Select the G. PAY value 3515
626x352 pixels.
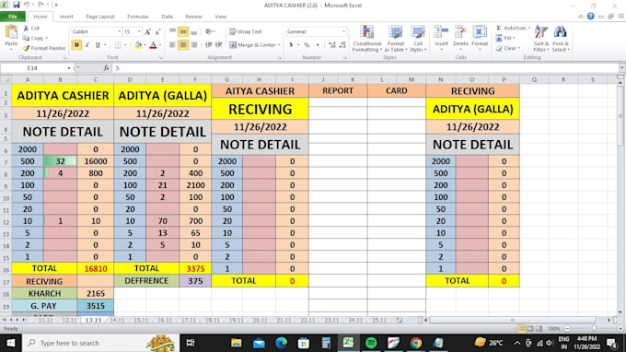coord(96,306)
